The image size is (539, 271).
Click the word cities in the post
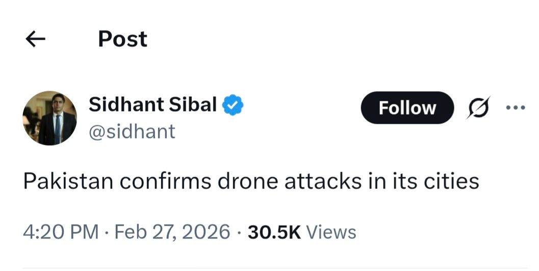(x=450, y=181)
